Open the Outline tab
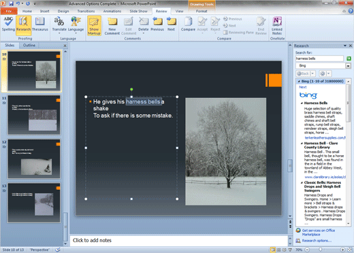354x253 pixels. [x=29, y=46]
